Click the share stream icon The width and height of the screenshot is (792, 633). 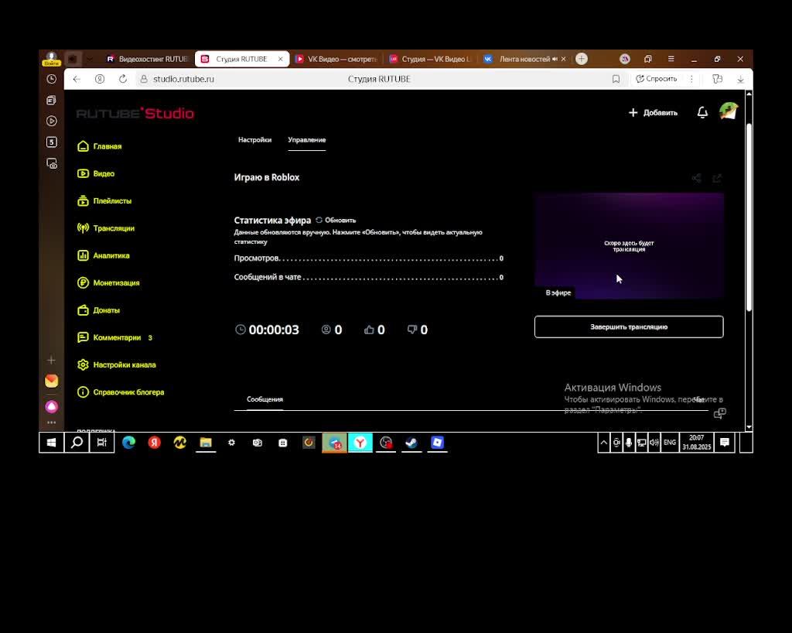(697, 178)
